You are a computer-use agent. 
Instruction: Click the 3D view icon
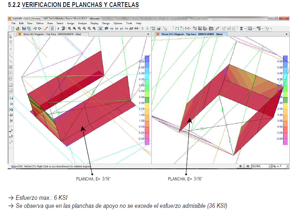click(x=106, y=28)
